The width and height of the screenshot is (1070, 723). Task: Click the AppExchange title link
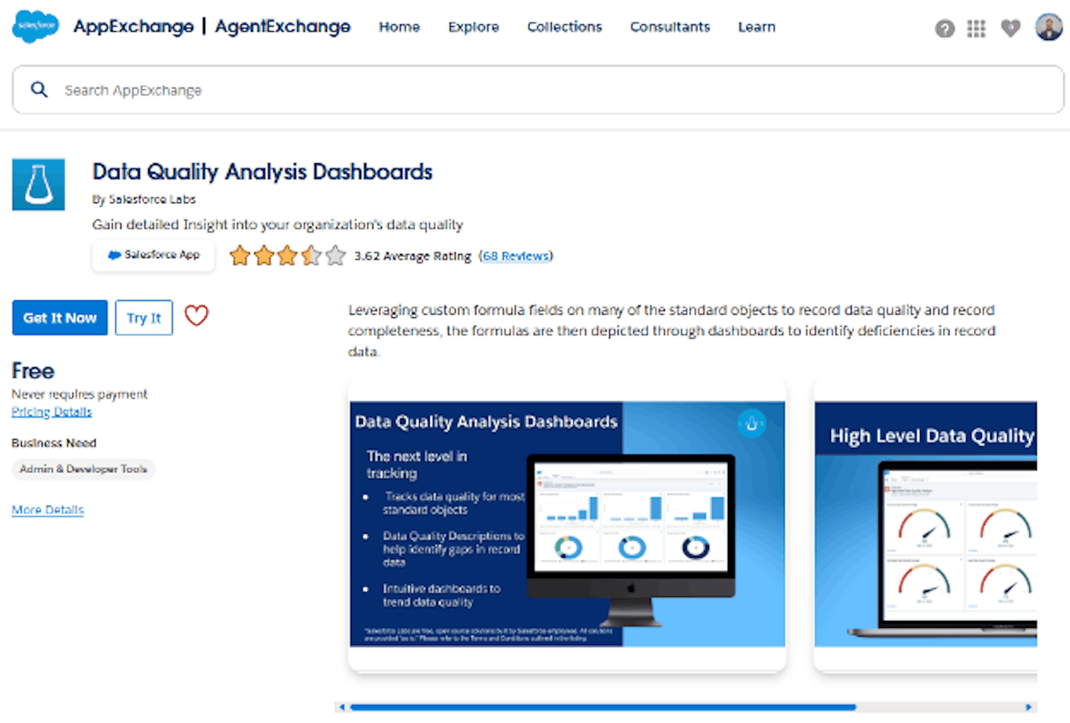[x=134, y=26]
